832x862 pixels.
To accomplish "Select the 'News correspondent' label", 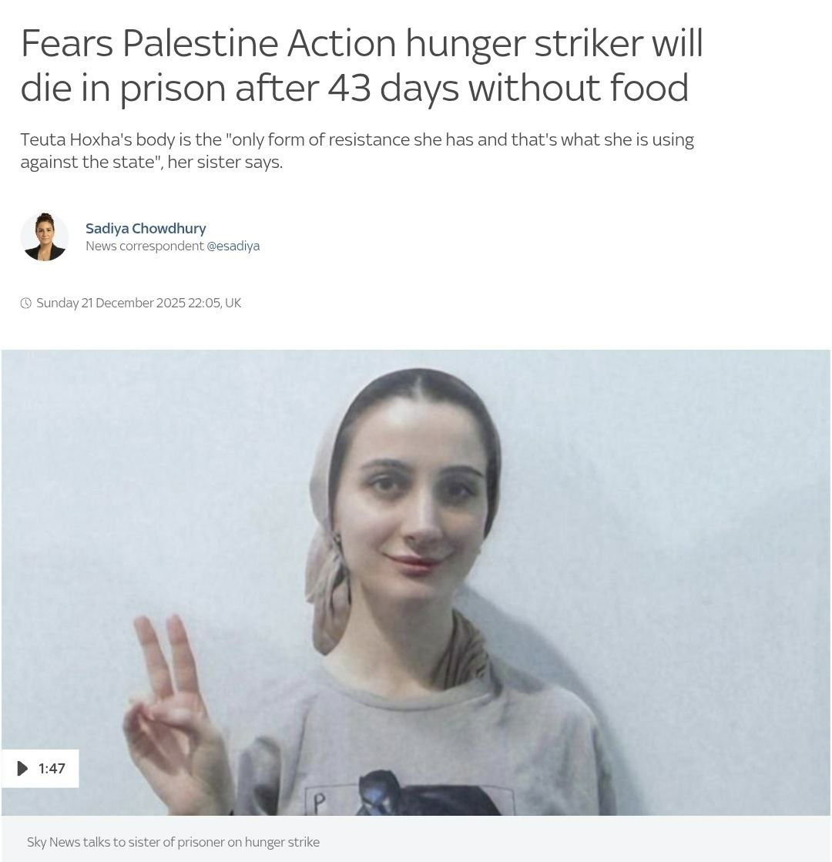I will 145,246.
